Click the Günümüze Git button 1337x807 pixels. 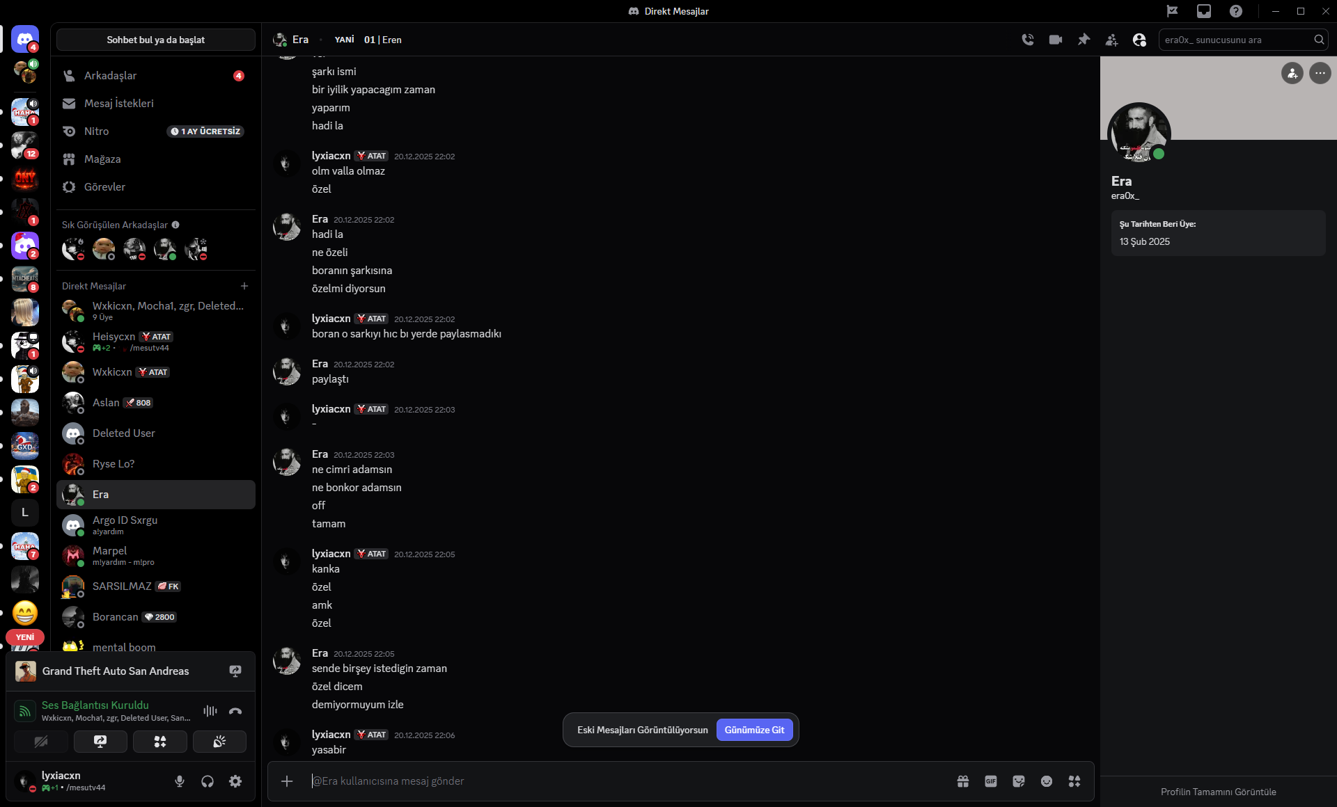click(754, 730)
